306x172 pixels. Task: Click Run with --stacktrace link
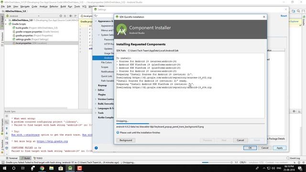(x=25, y=135)
